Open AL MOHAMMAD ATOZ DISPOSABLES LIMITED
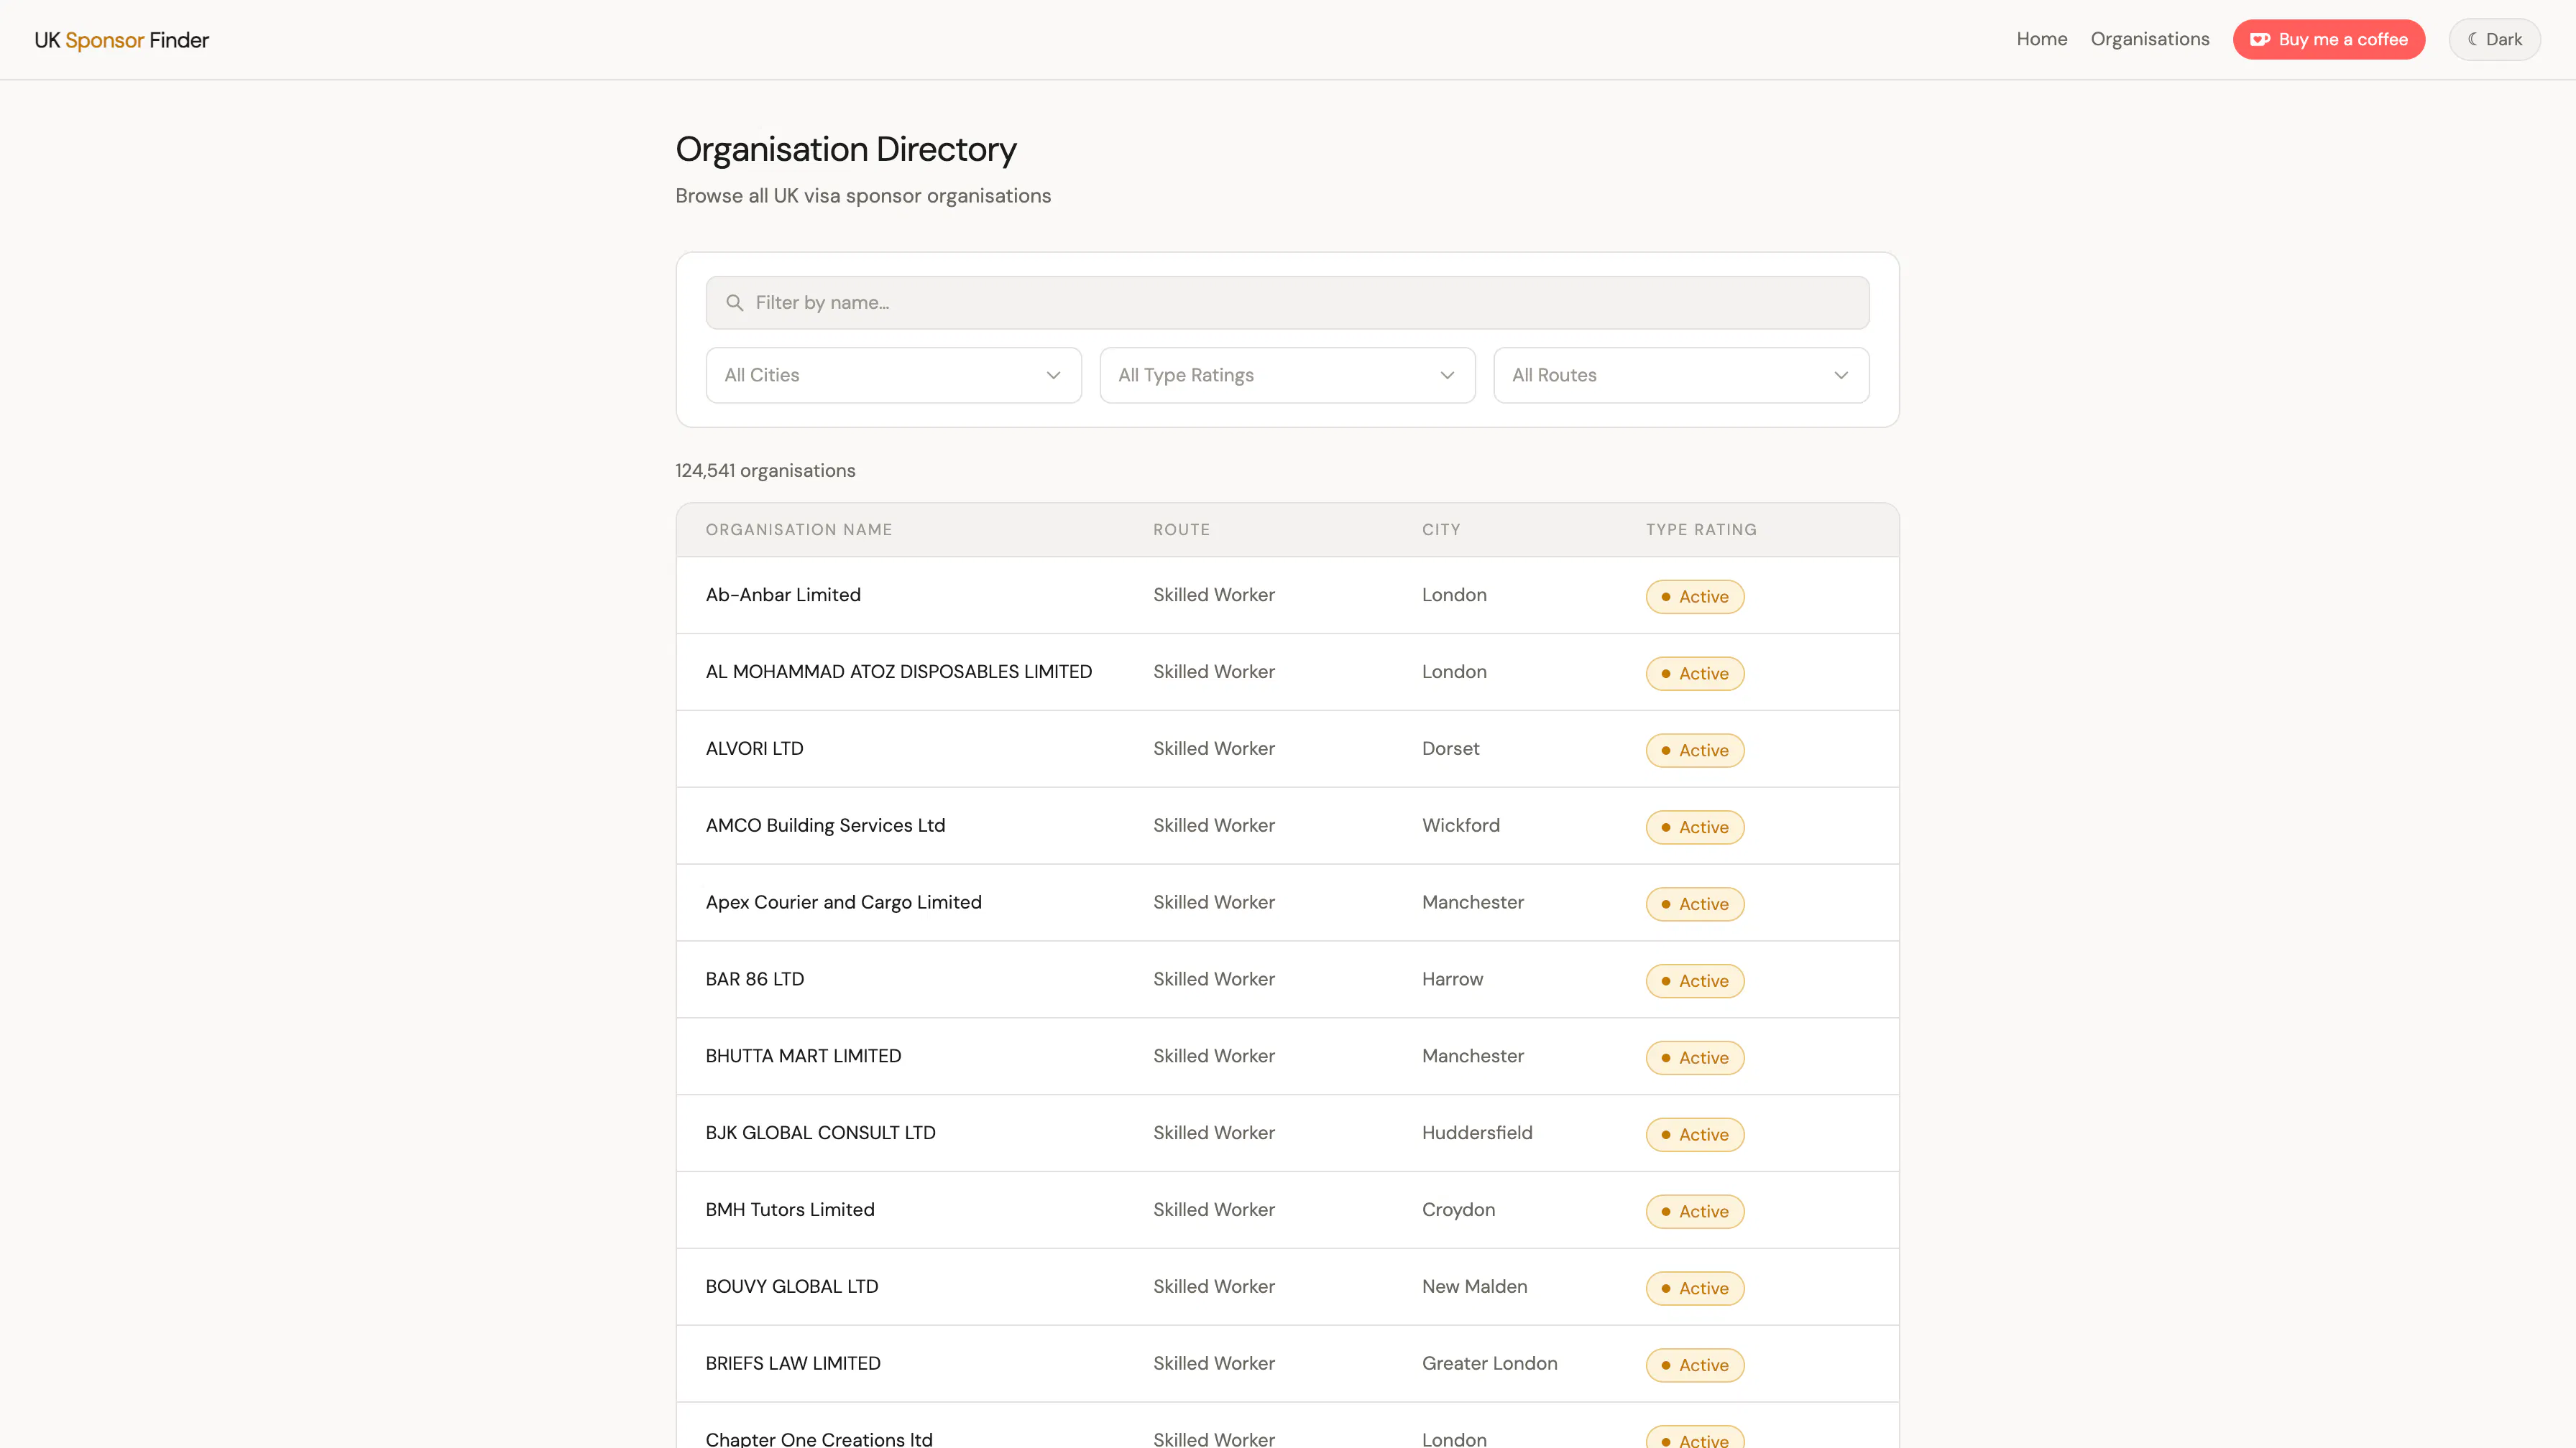This screenshot has width=2576, height=1448. click(1287, 672)
